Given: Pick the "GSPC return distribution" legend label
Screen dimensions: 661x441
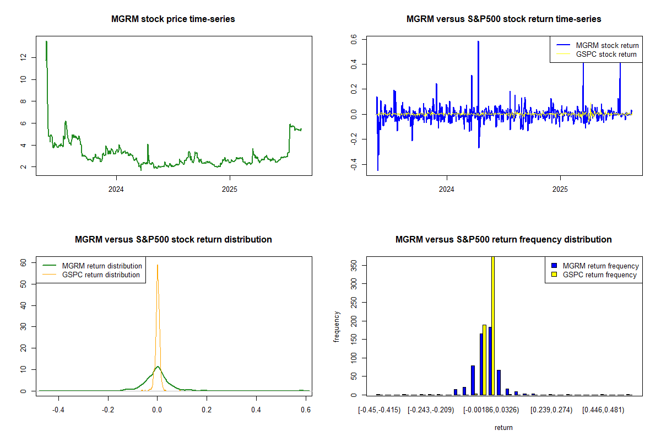Looking at the screenshot, I should [x=101, y=275].
